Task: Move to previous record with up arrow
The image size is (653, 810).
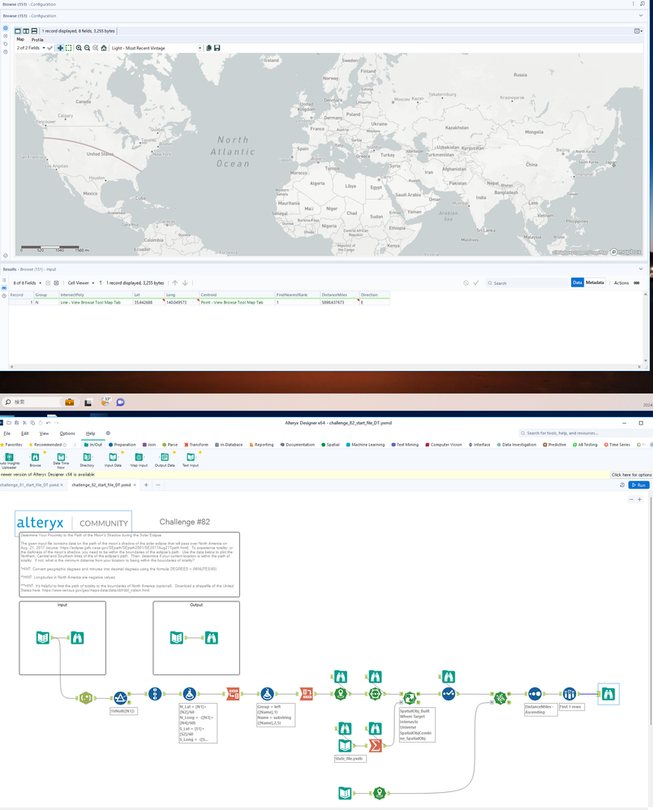Action: pyautogui.click(x=175, y=283)
